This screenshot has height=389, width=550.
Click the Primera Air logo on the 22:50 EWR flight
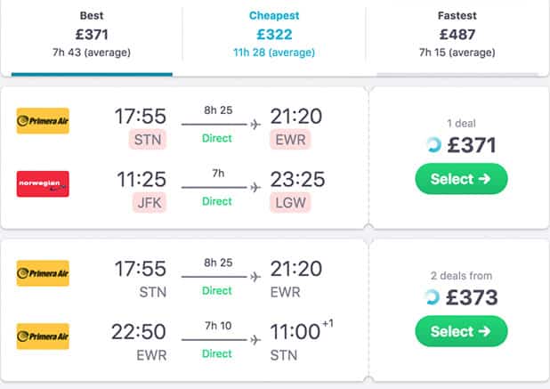tap(43, 336)
